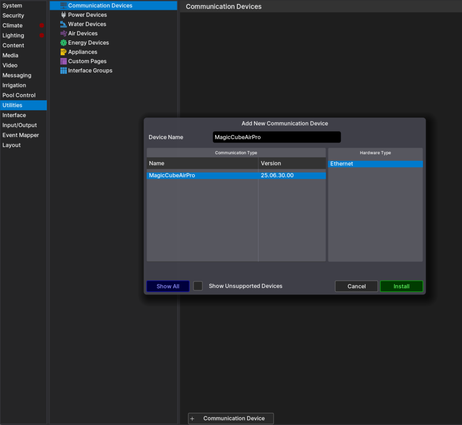The width and height of the screenshot is (462, 425).
Task: Select Appliances in the utilities list
Action: [x=114, y=52]
